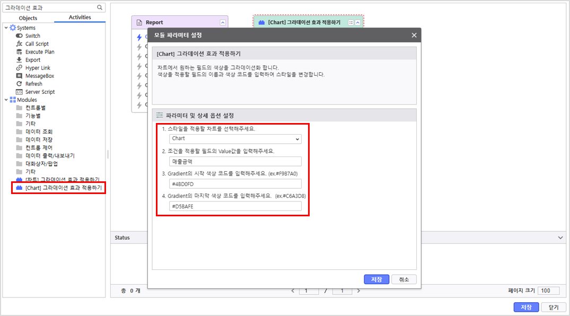Click the parameter options sliders icon

coord(159,115)
